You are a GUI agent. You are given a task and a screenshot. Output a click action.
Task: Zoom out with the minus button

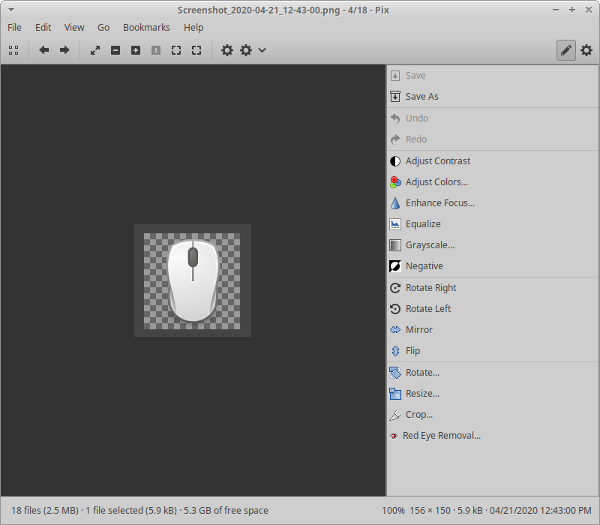click(x=115, y=50)
